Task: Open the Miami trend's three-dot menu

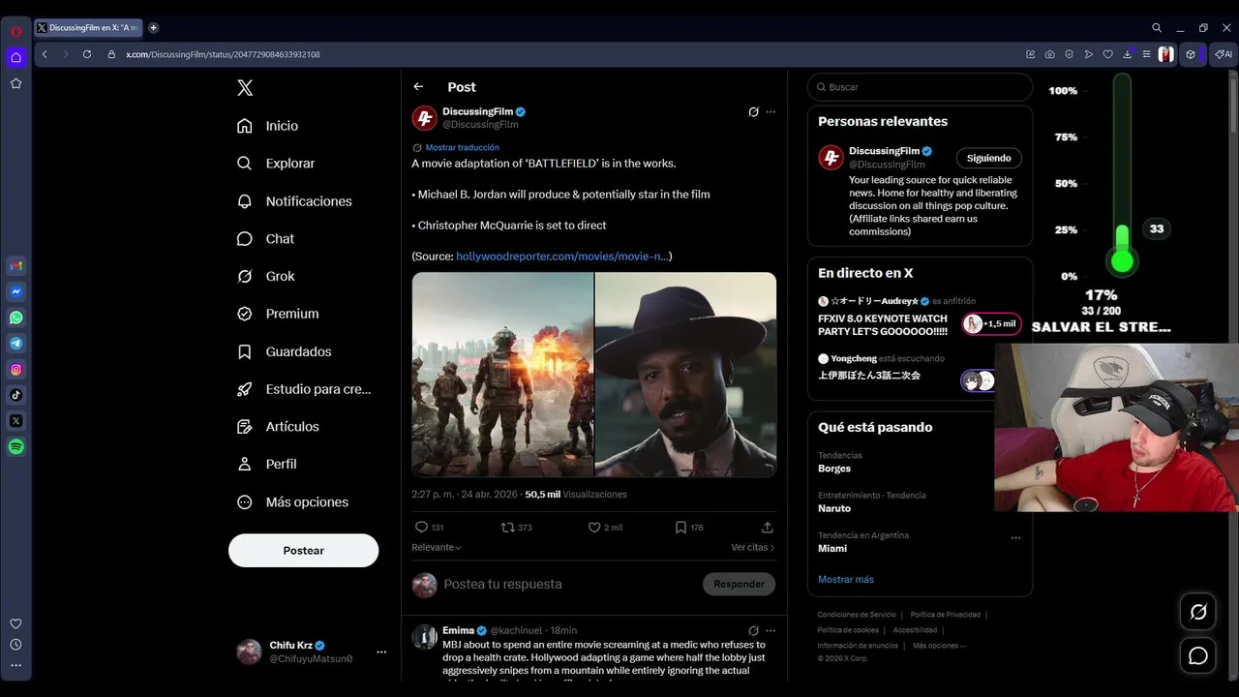Action: [x=1015, y=537]
